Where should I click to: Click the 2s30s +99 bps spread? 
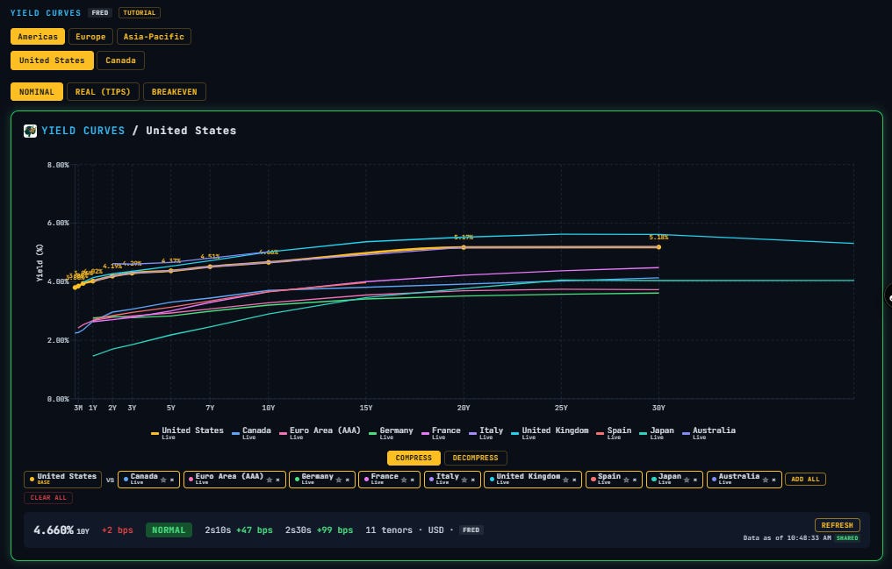point(320,530)
